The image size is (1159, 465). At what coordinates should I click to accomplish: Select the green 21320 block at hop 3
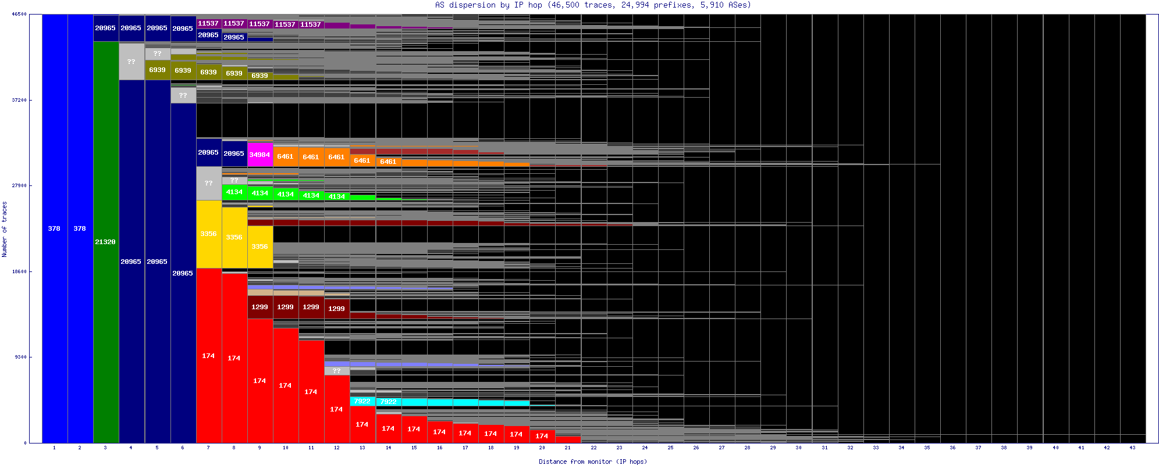tap(106, 242)
